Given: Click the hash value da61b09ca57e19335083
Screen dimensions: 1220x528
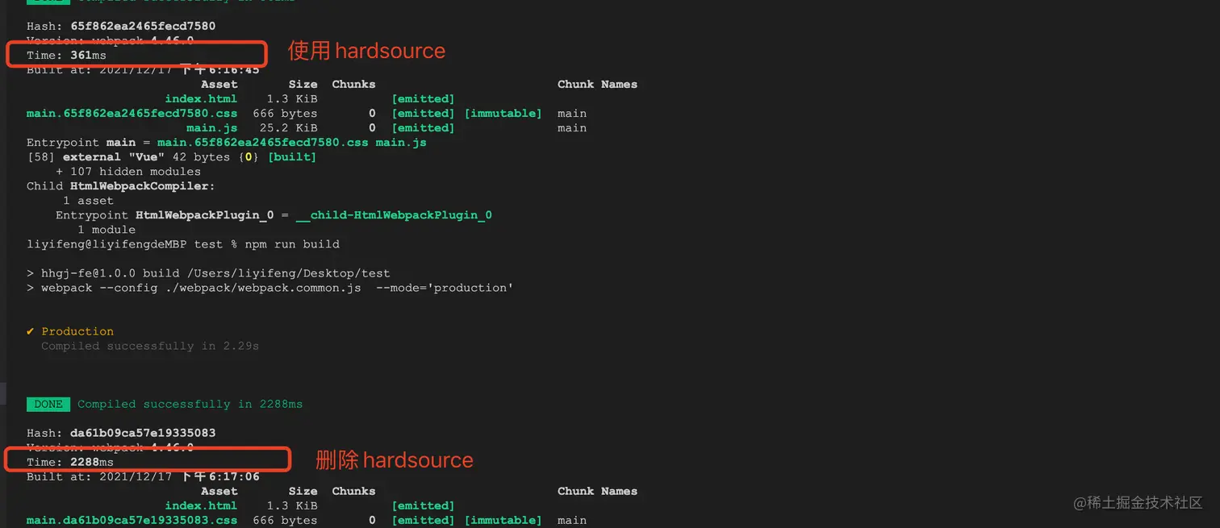Looking at the screenshot, I should click(x=143, y=432).
